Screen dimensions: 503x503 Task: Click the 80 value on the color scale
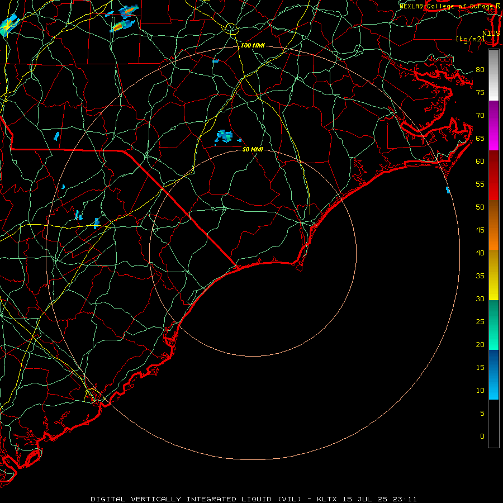[x=480, y=70]
